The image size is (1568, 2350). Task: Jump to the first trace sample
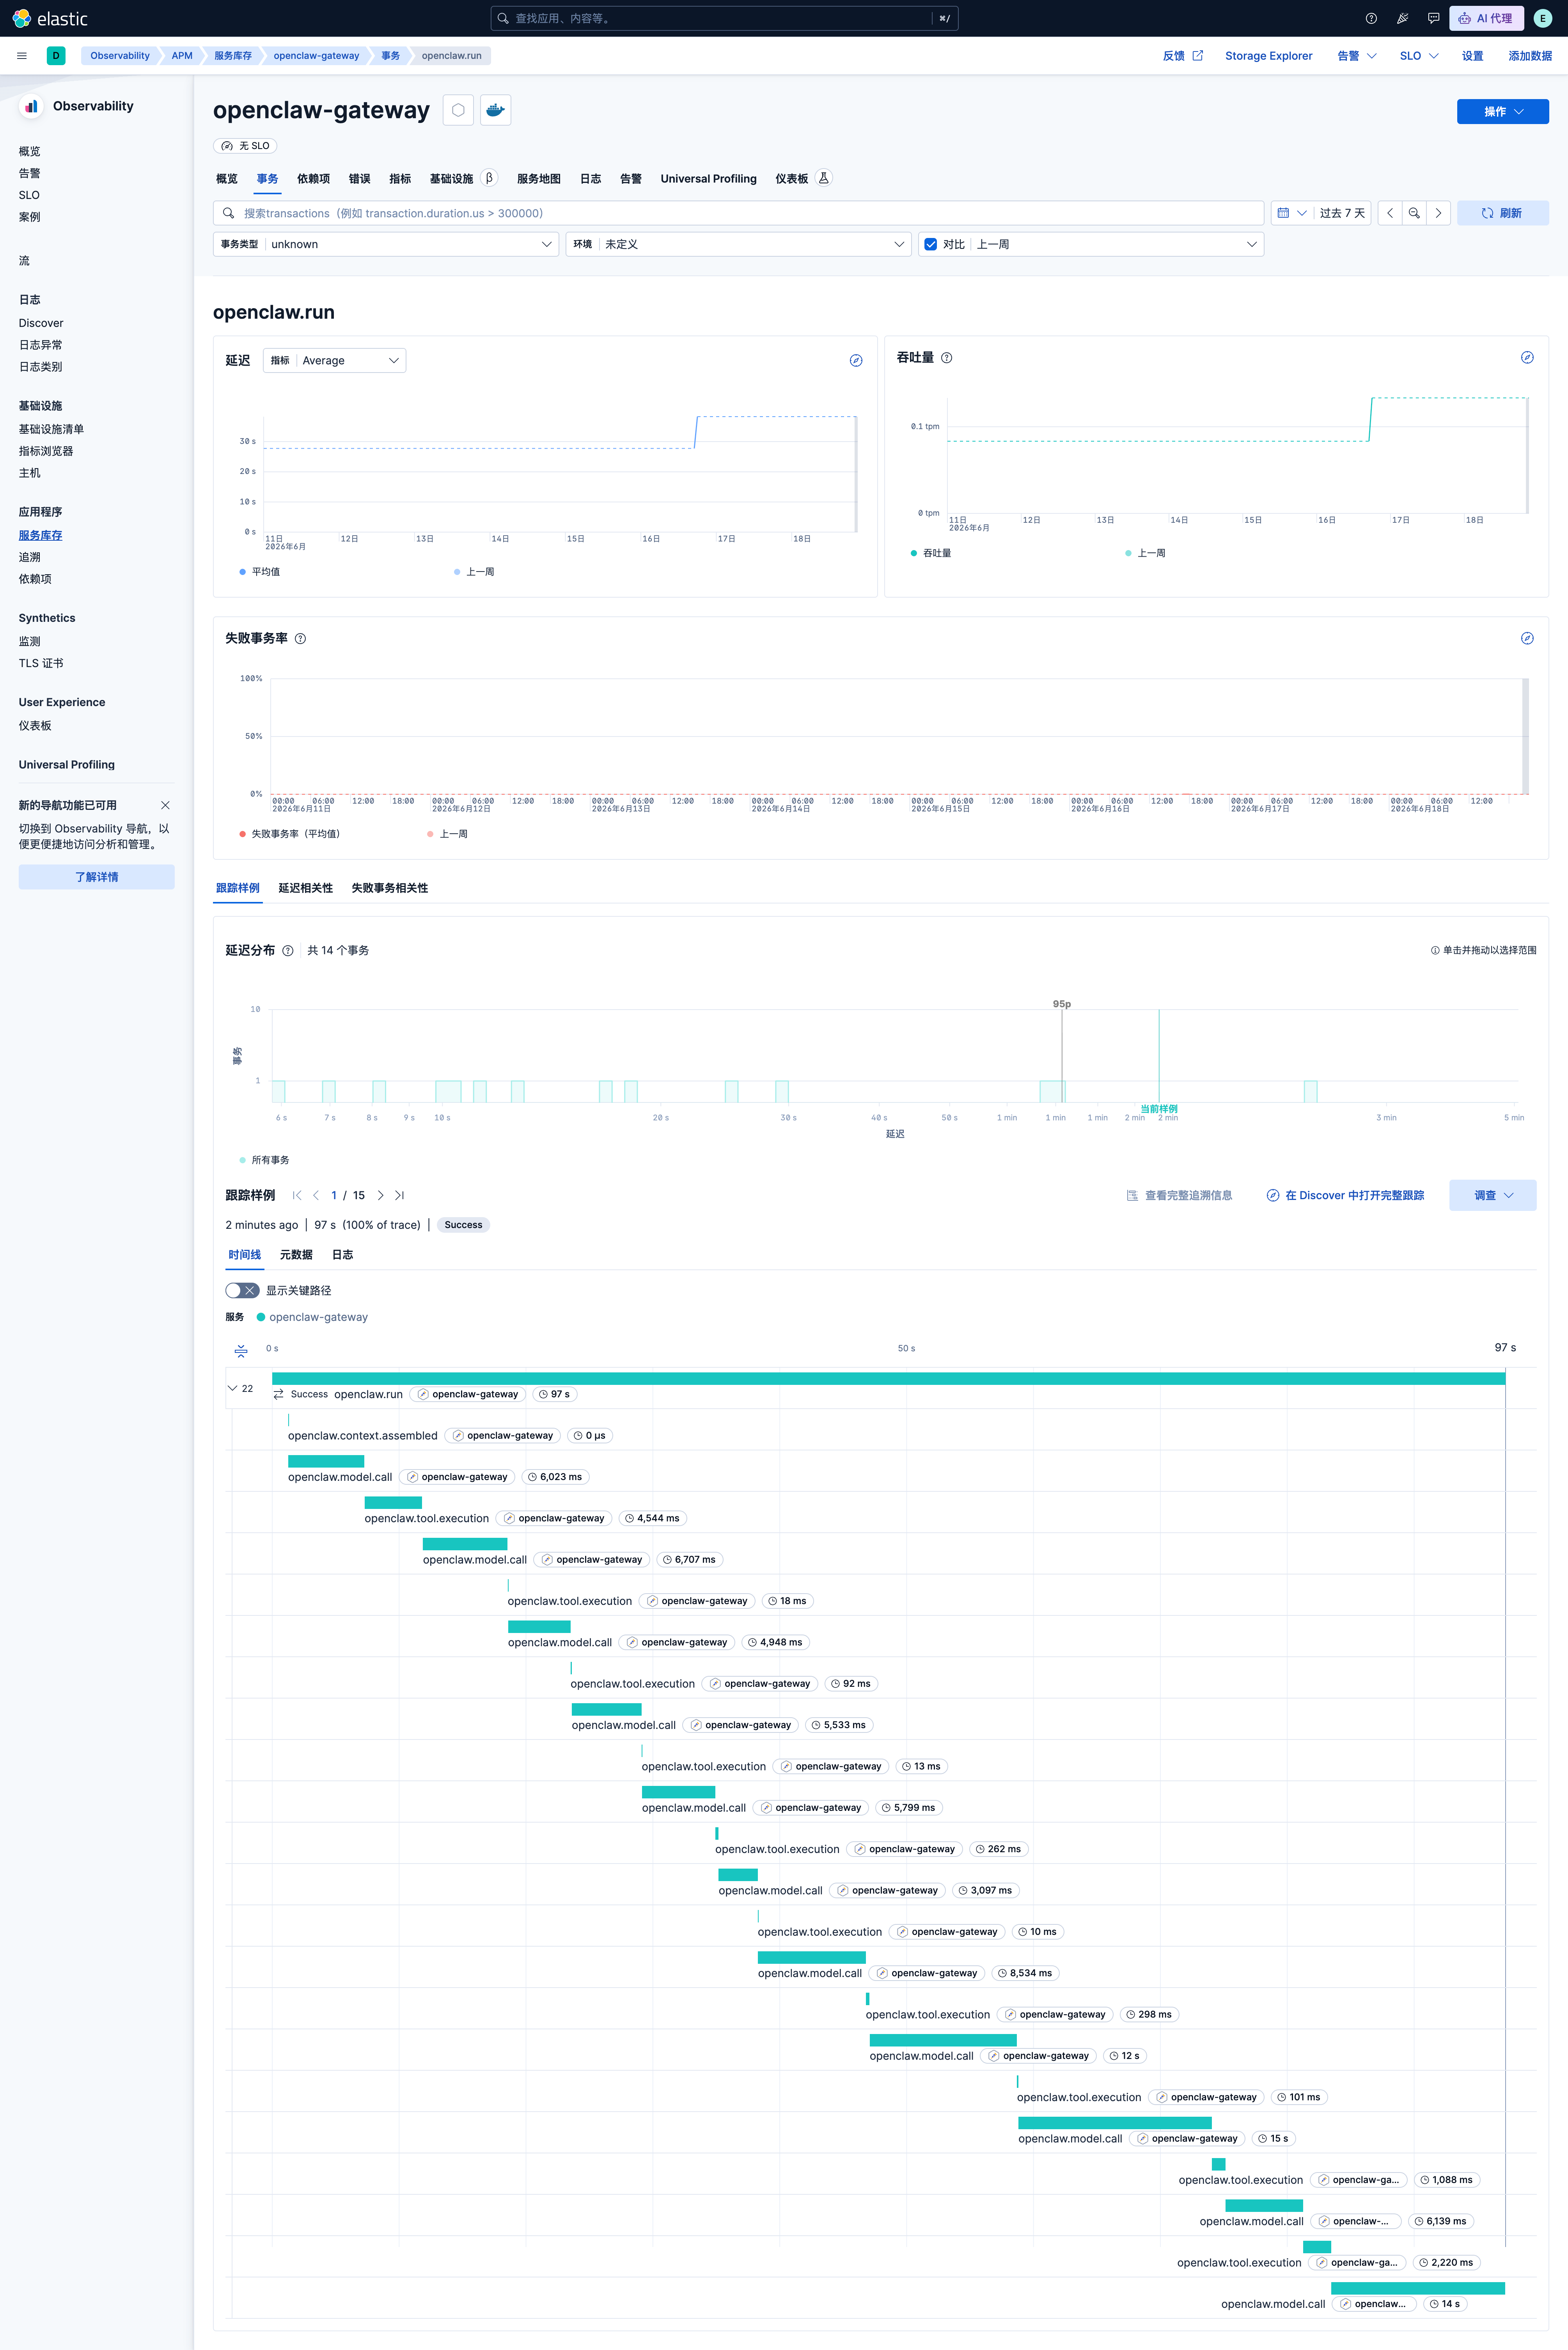[x=297, y=1195]
